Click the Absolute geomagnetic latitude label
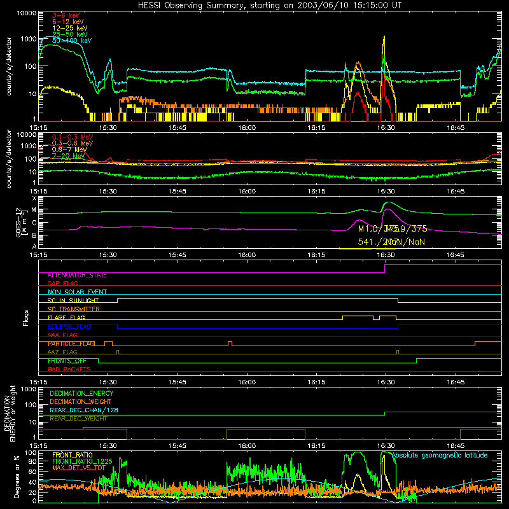 440,455
